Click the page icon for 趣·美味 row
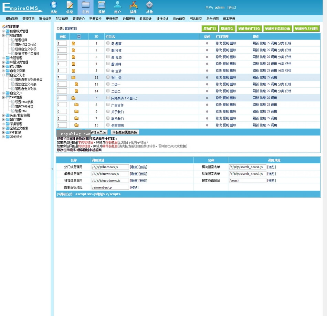Image resolution: width=327 pixels, height=316 pixels. [73, 64]
